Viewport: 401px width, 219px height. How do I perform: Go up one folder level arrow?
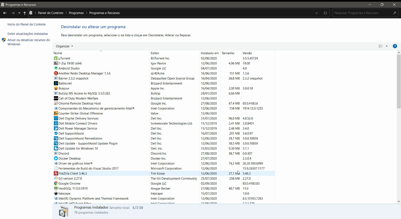pos(25,13)
